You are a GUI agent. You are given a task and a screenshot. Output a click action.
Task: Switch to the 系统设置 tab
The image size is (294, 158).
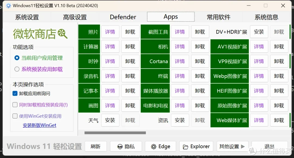pos(27,17)
